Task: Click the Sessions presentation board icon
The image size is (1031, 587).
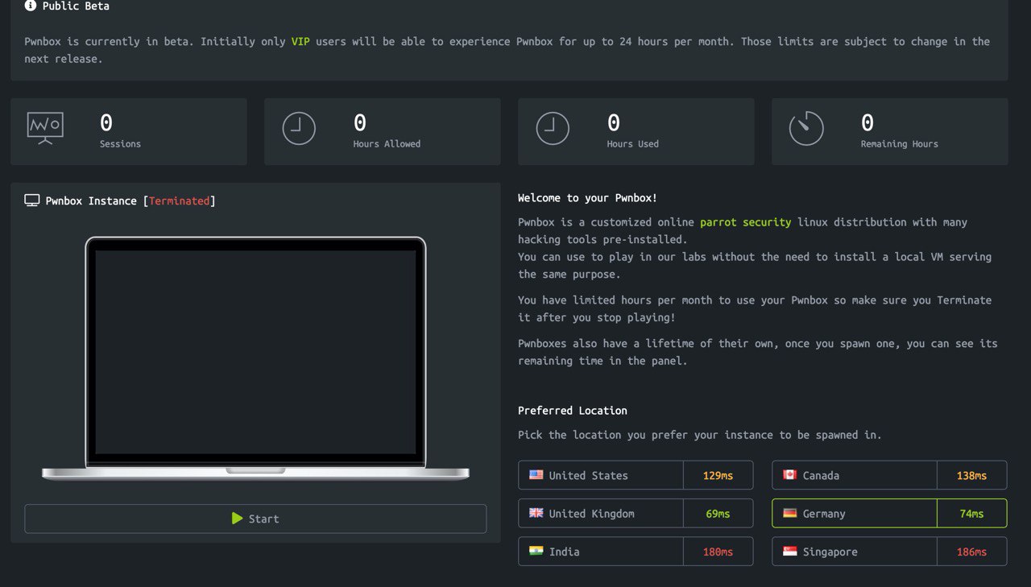Action: click(x=45, y=128)
